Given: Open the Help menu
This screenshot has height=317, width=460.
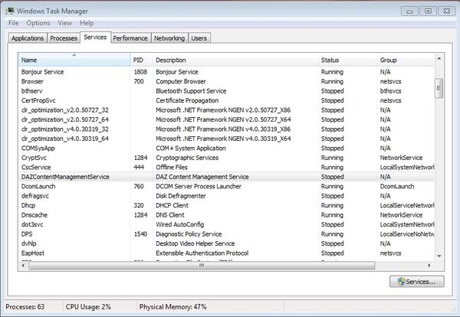Looking at the screenshot, I should click(x=87, y=23).
